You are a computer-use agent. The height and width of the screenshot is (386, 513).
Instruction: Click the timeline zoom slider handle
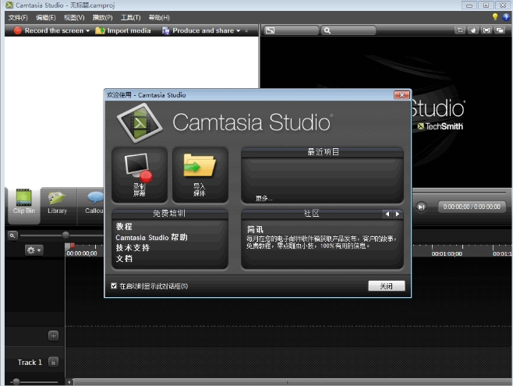(65, 235)
